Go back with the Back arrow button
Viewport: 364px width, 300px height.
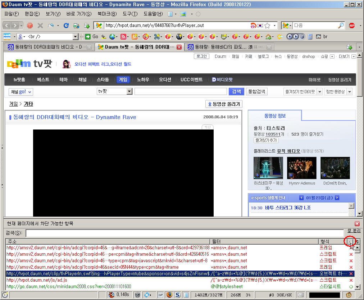(x=7, y=26)
